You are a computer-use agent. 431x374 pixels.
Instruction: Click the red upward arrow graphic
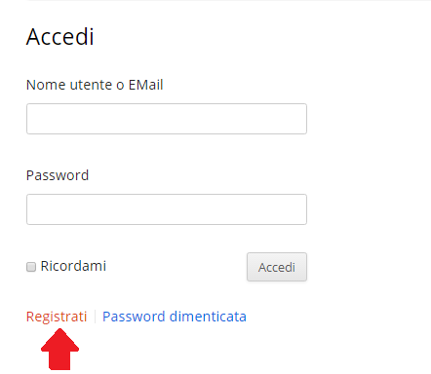tap(59, 349)
